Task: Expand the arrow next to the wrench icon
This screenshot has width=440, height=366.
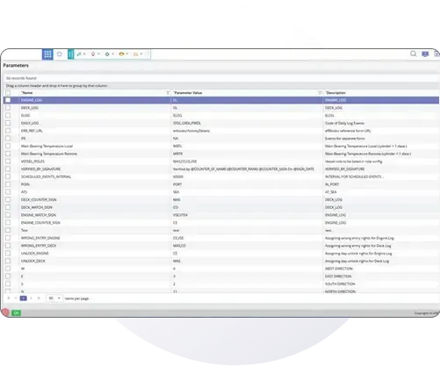Action: pos(84,54)
